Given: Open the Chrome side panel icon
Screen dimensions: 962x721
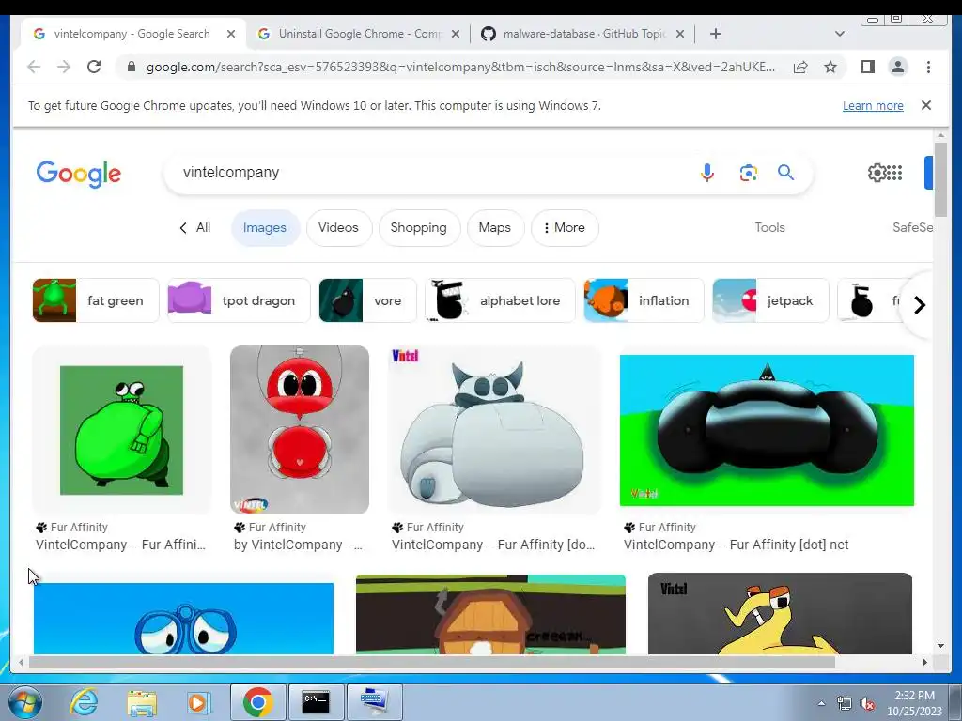Looking at the screenshot, I should 867,67.
